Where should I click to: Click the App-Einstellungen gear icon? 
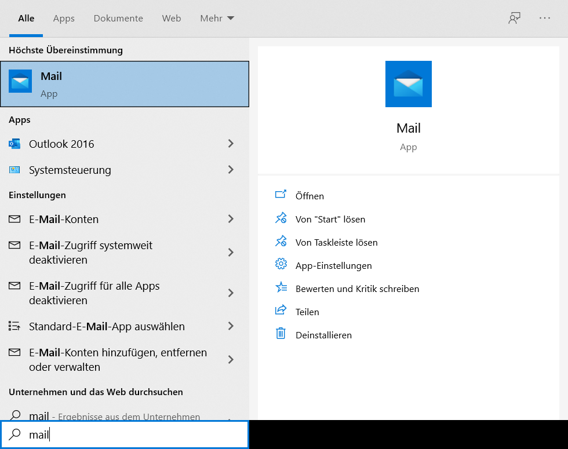pyautogui.click(x=281, y=265)
